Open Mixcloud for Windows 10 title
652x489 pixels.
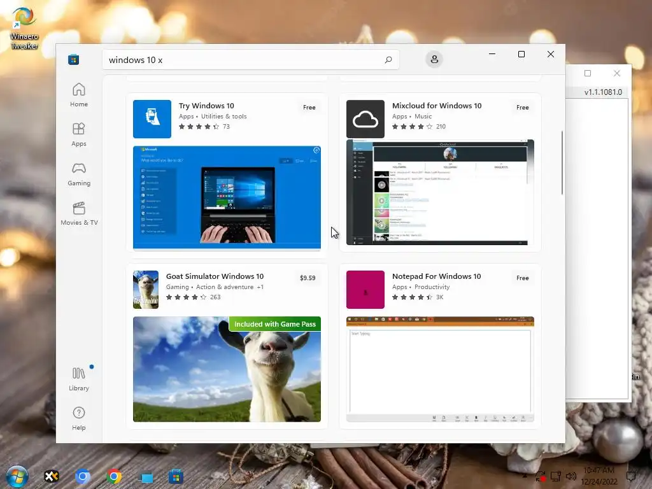(x=437, y=106)
